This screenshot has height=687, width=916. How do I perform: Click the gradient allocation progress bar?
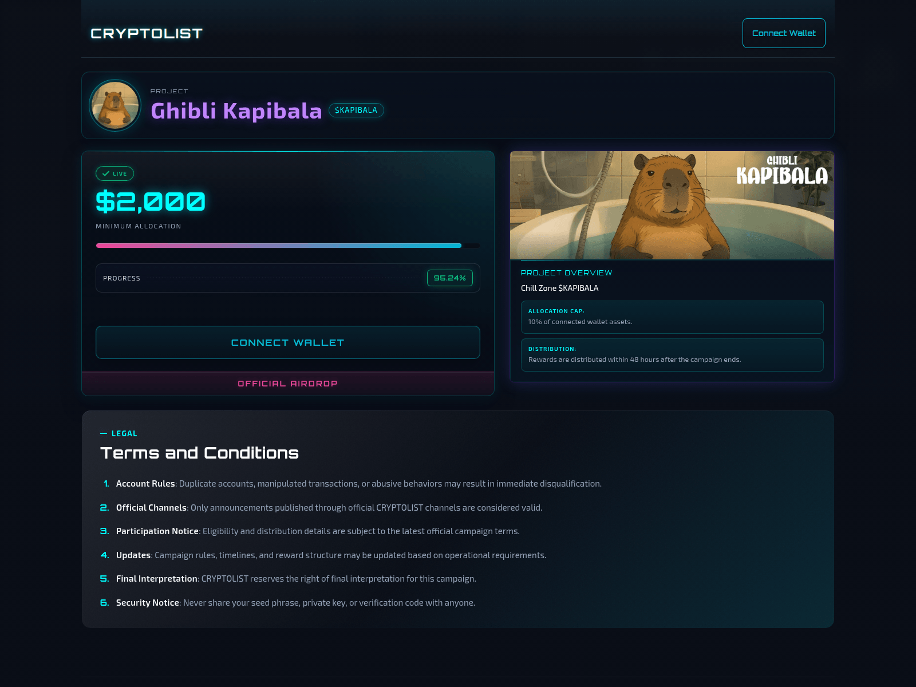click(x=287, y=245)
